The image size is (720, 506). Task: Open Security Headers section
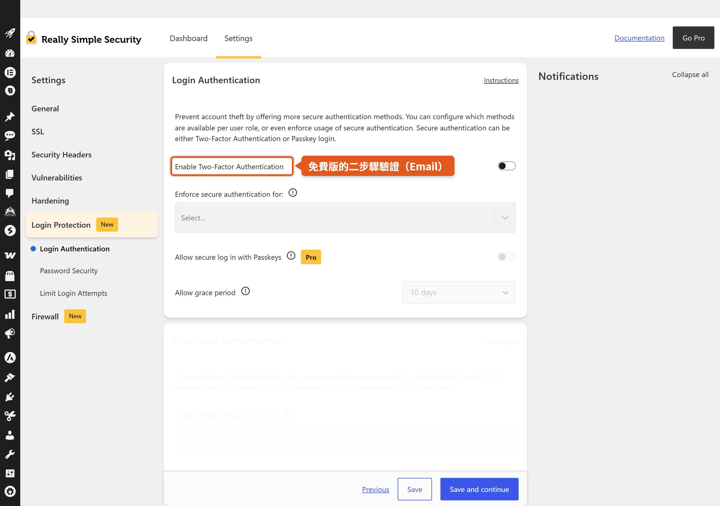pyautogui.click(x=62, y=155)
